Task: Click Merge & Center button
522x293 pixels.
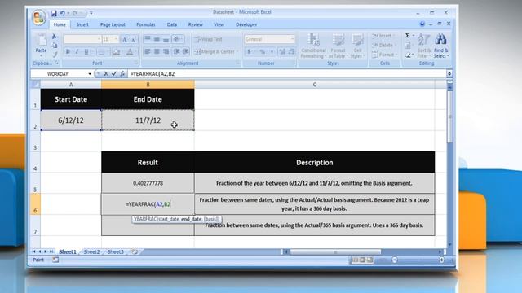Action: pos(217,51)
